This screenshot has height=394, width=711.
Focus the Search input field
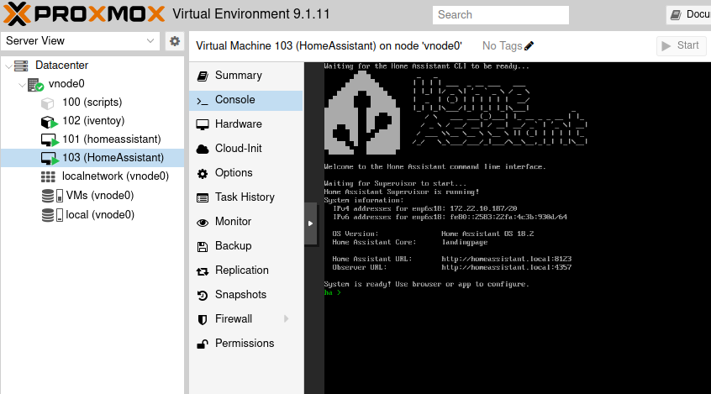click(x=501, y=15)
